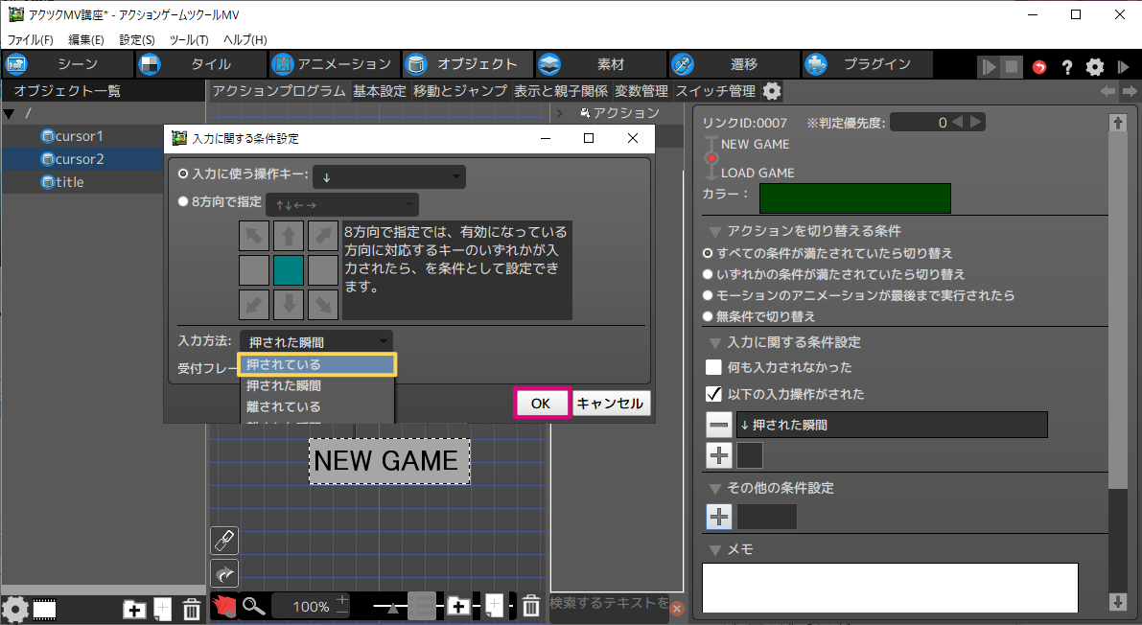Select 無条件で切り替え radio option
1142x625 pixels.
click(x=709, y=316)
